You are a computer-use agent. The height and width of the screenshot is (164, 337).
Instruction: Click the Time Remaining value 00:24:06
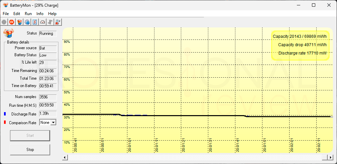(48, 71)
